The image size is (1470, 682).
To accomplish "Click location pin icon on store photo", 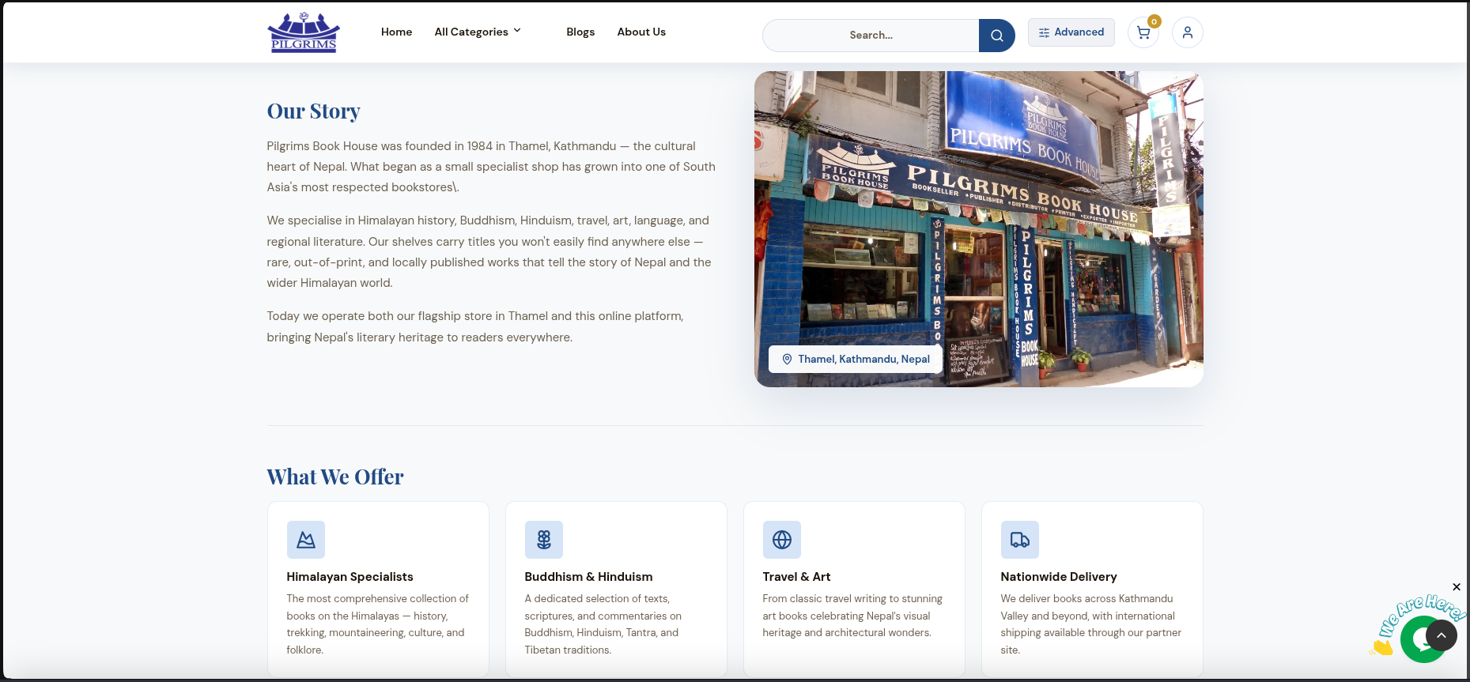I will tap(787, 359).
